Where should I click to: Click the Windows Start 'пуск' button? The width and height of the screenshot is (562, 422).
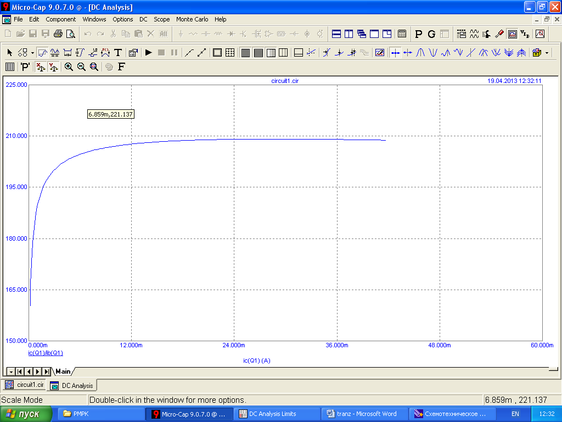tap(26, 414)
